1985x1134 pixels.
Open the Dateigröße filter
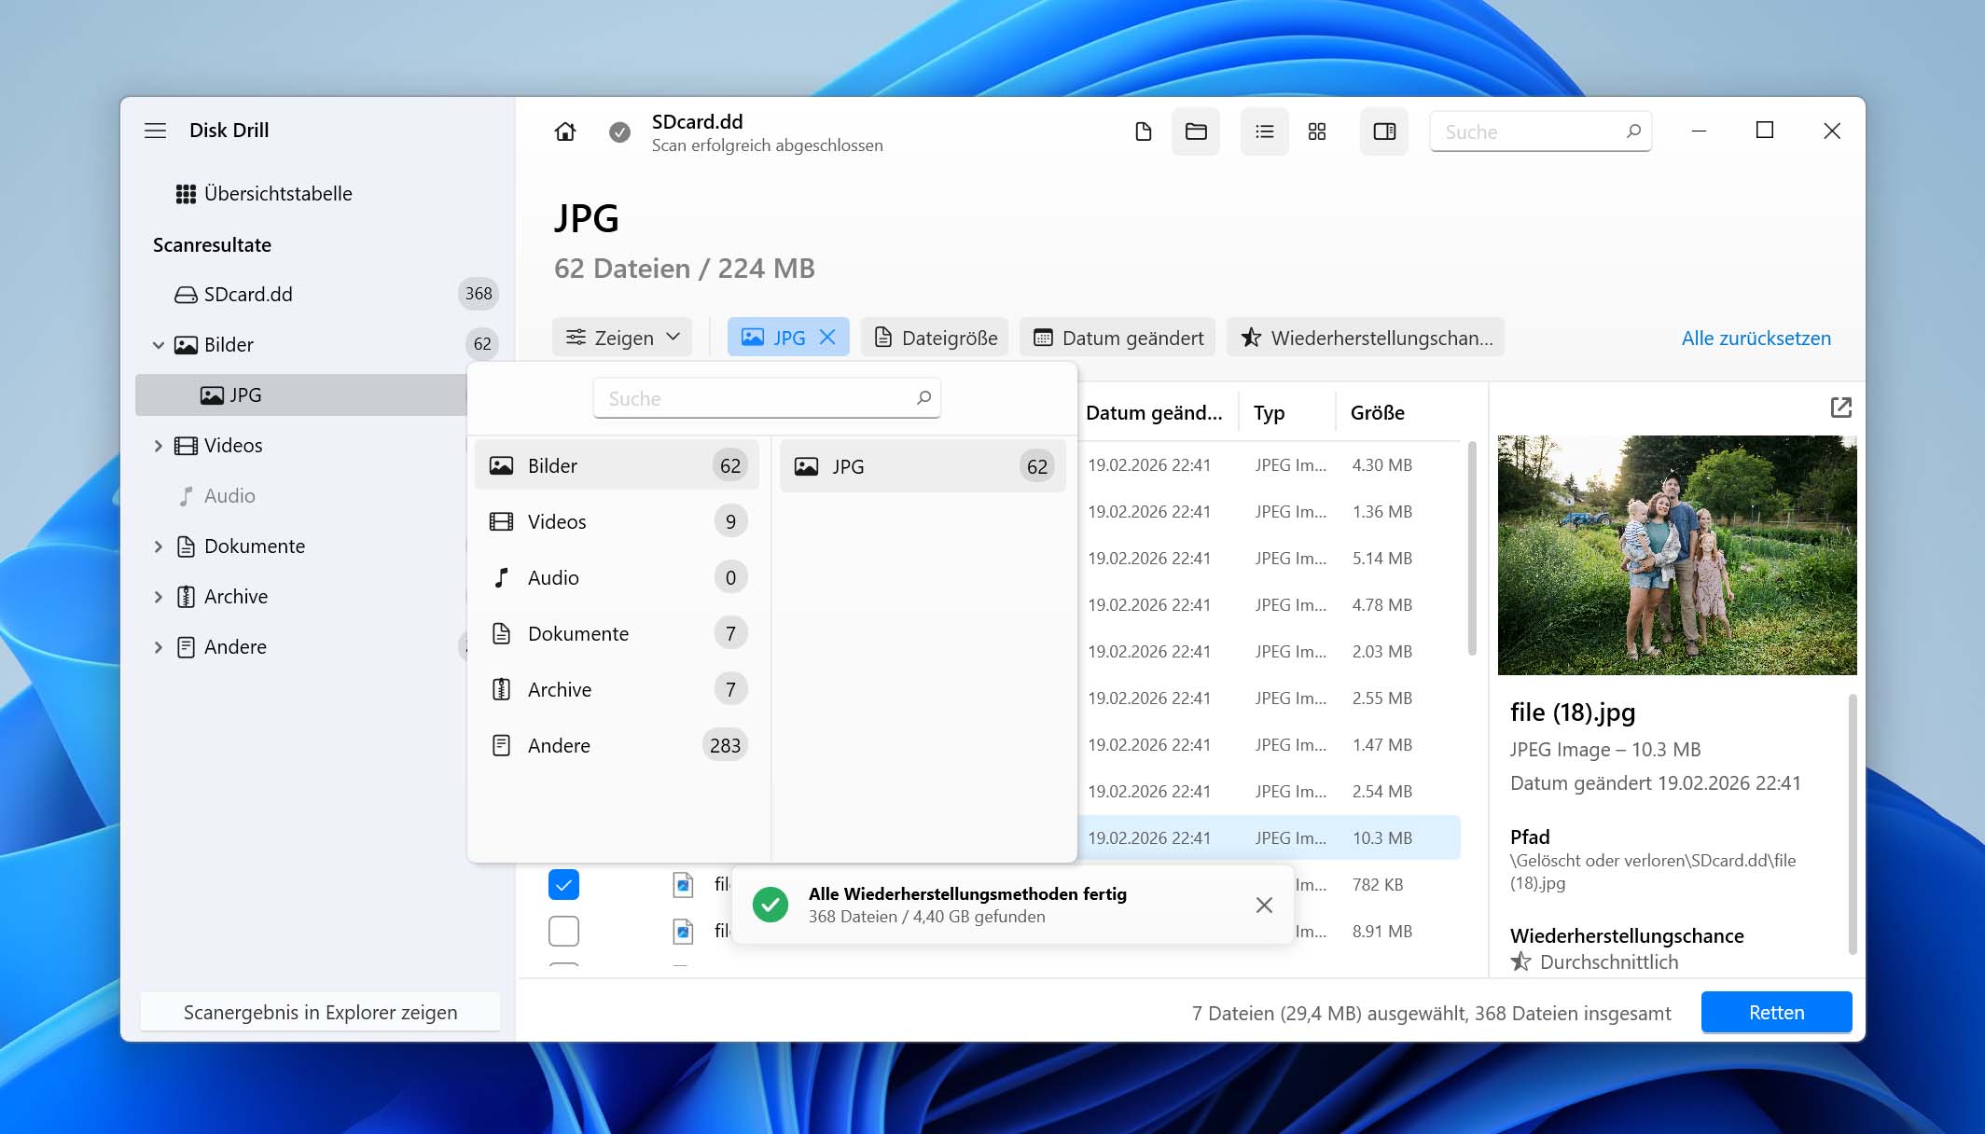coord(935,338)
